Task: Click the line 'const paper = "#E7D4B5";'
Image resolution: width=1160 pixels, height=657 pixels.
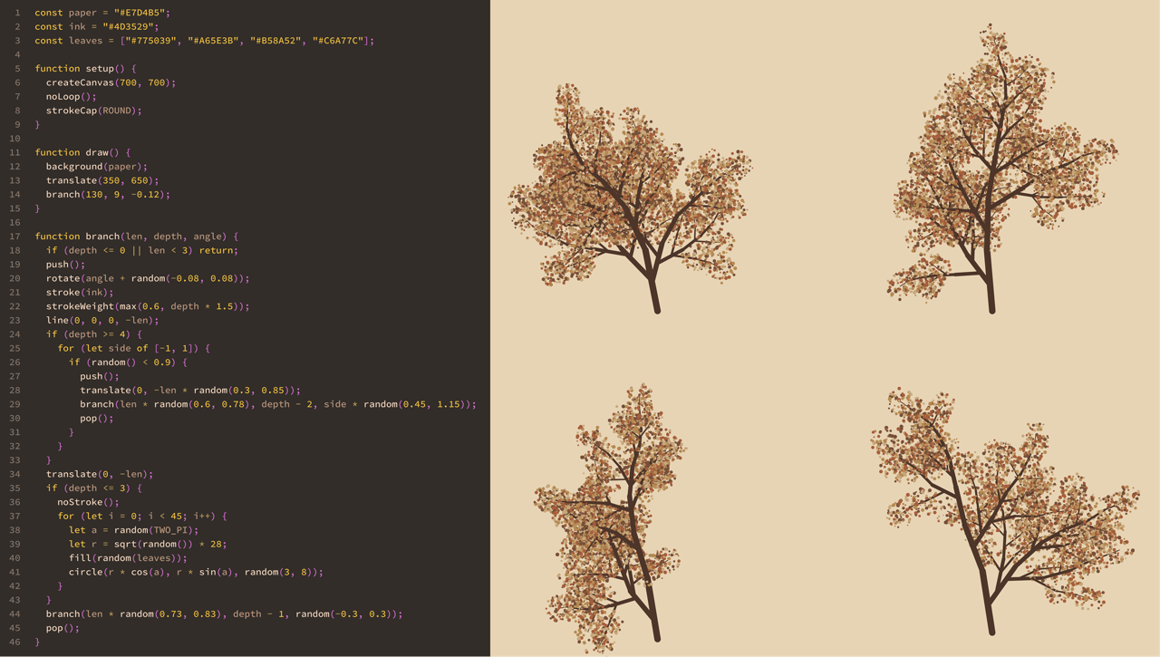Action: click(102, 13)
